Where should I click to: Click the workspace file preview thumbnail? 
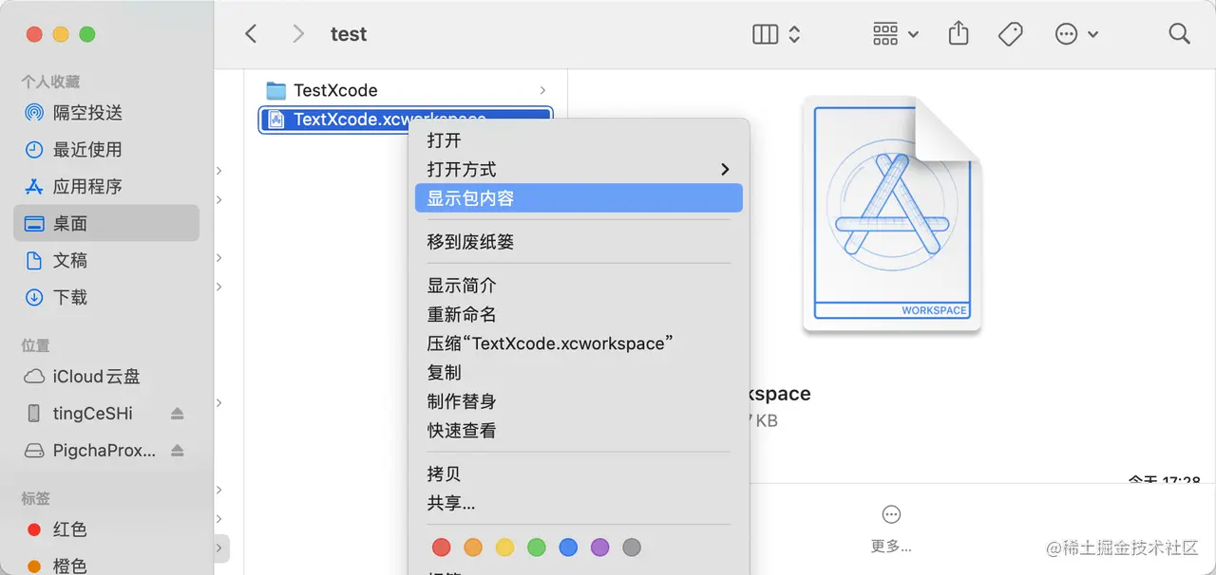[891, 213]
